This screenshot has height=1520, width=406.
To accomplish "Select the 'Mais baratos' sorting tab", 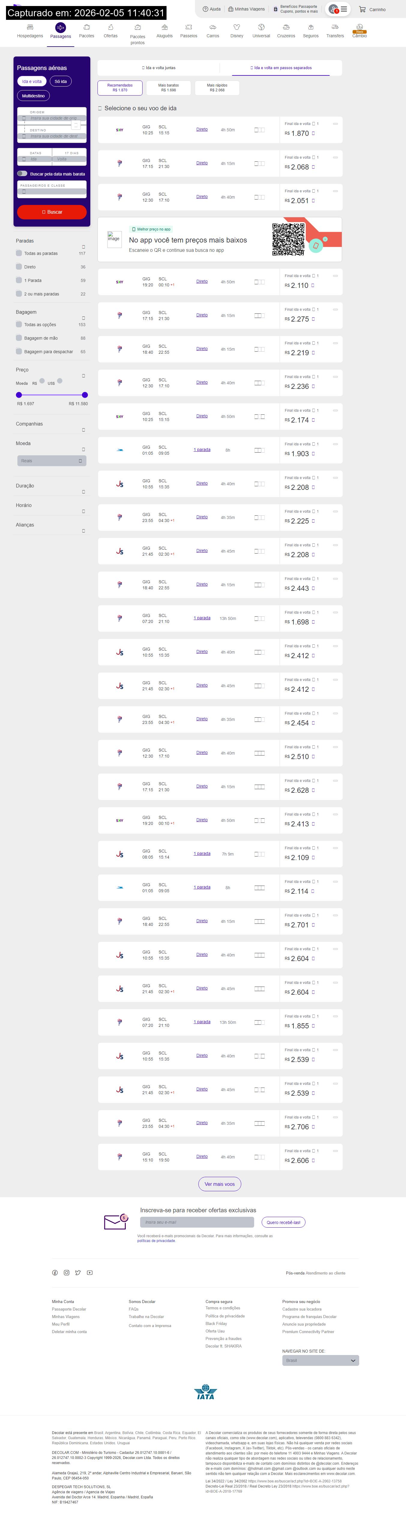I will click(x=169, y=88).
